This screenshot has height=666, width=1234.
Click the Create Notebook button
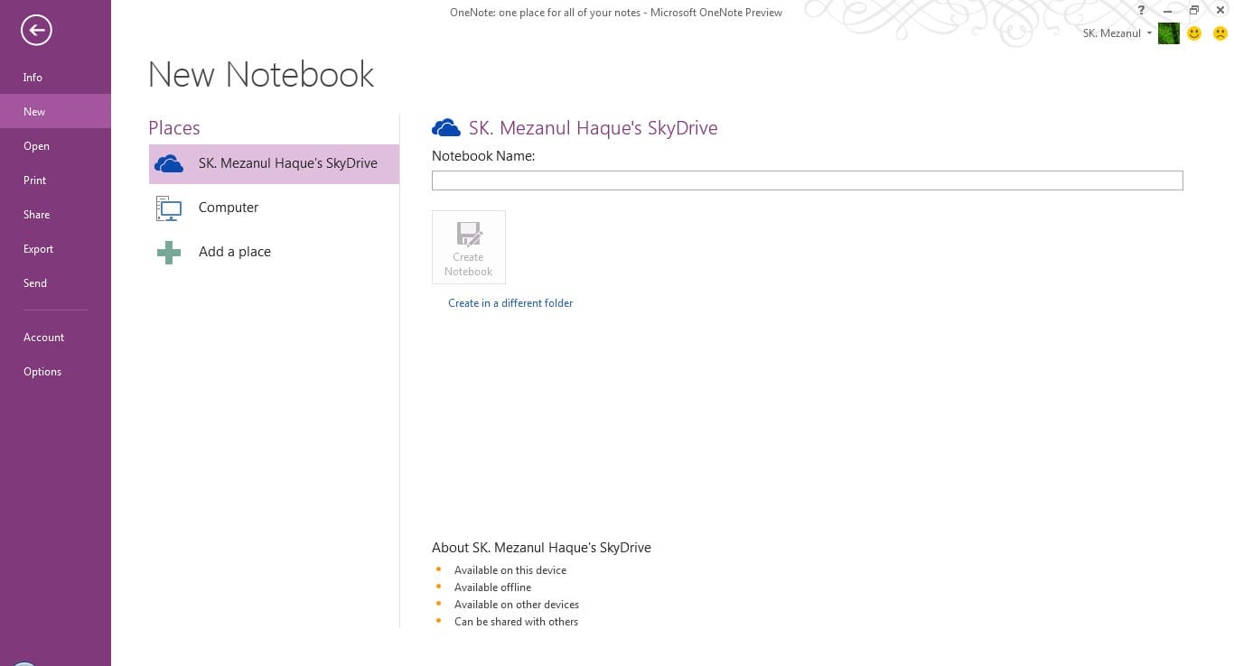click(x=469, y=247)
